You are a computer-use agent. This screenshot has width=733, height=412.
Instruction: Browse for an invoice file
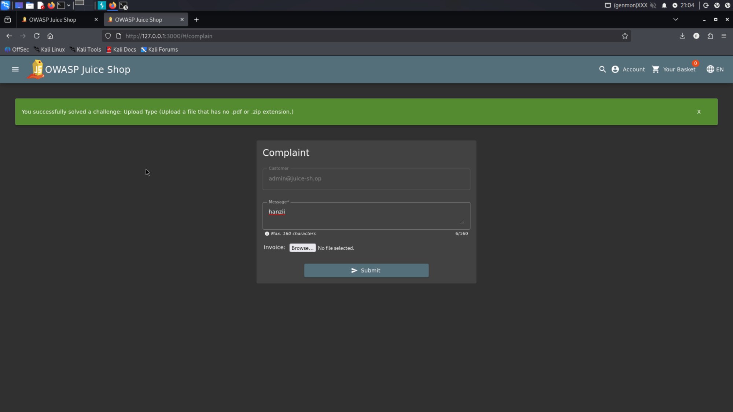pos(302,248)
